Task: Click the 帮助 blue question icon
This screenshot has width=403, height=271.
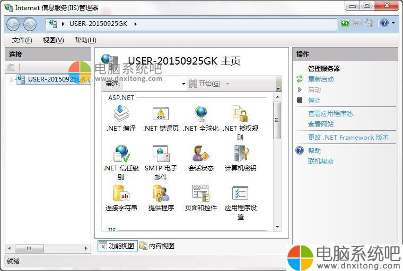Action: click(300, 150)
